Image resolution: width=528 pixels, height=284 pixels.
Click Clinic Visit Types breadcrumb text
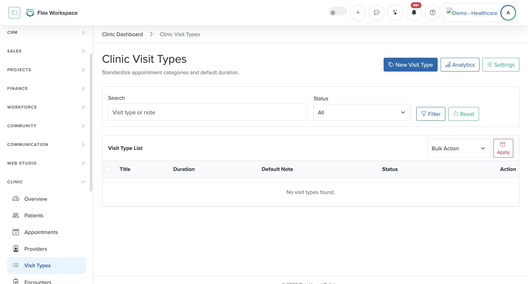click(180, 34)
